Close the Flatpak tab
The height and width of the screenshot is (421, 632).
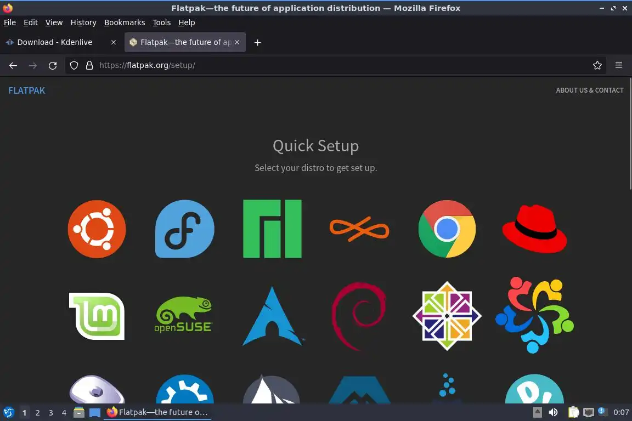click(x=237, y=42)
